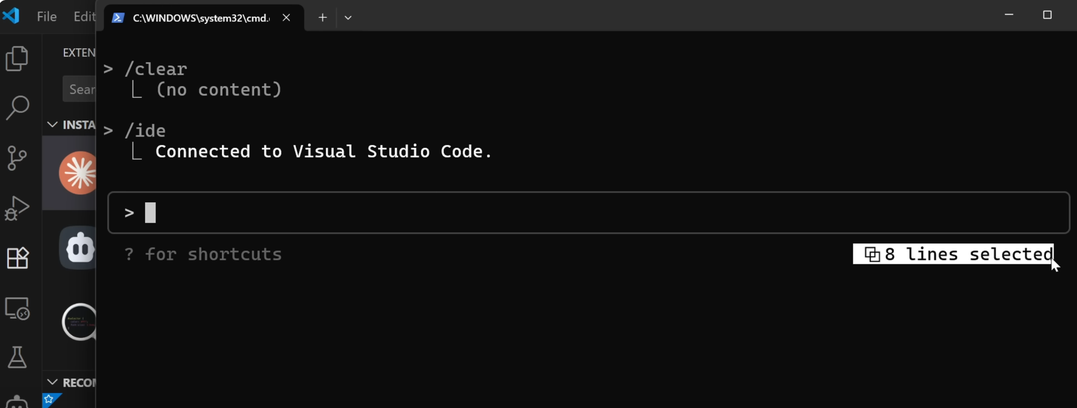Select the Claude Code extension icon
1077x408 pixels.
tap(78, 173)
